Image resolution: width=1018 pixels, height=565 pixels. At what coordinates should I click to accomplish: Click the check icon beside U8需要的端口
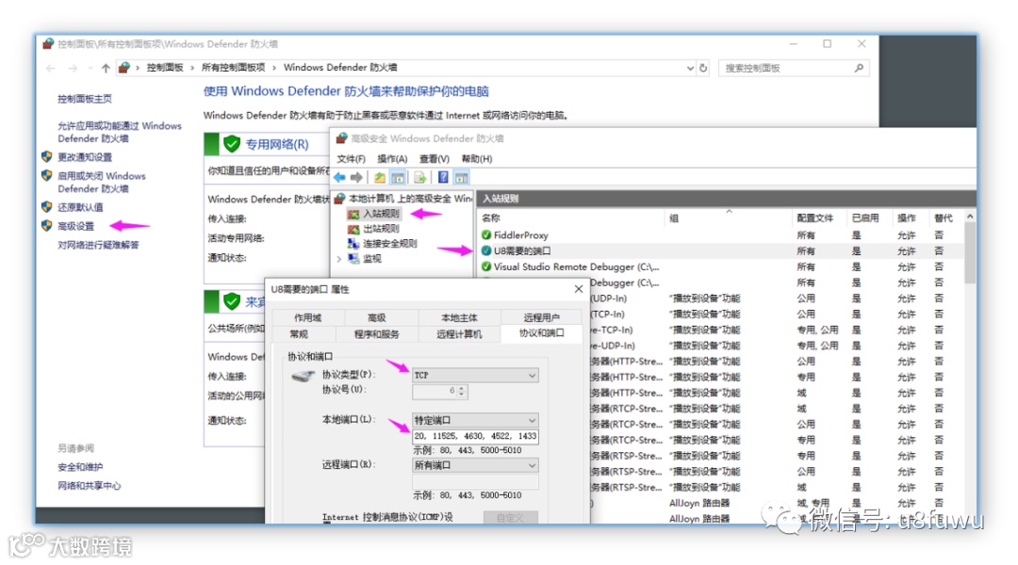click(486, 250)
